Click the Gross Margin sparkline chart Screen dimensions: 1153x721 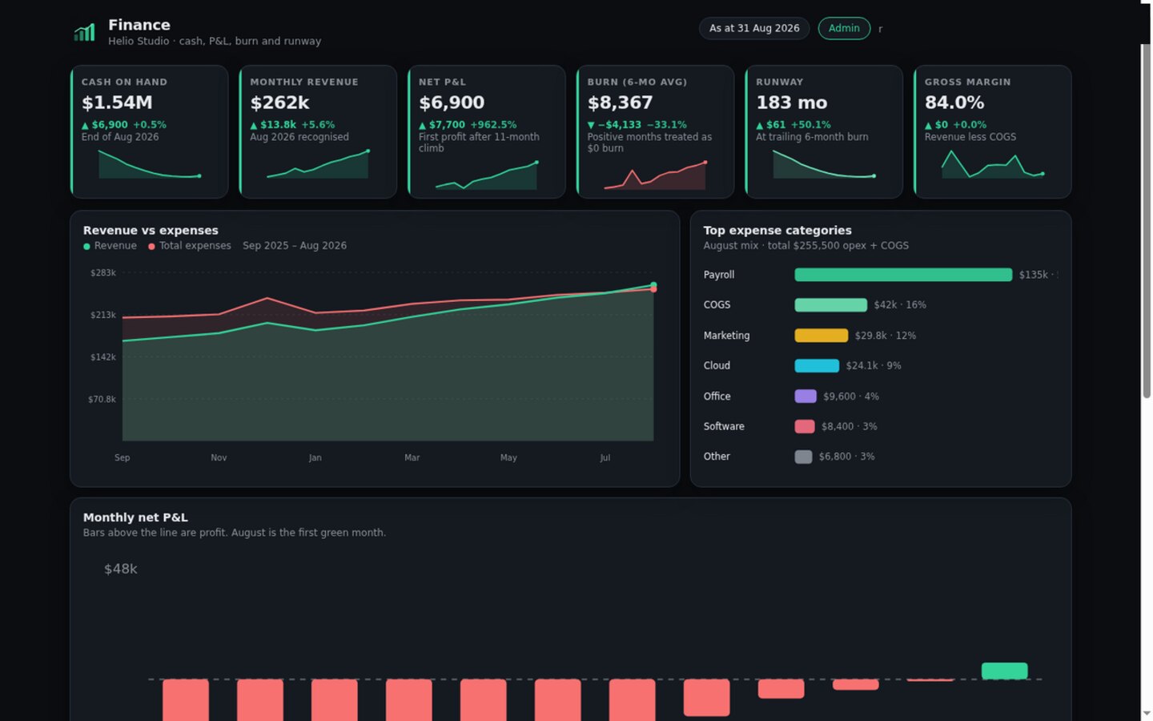point(992,163)
